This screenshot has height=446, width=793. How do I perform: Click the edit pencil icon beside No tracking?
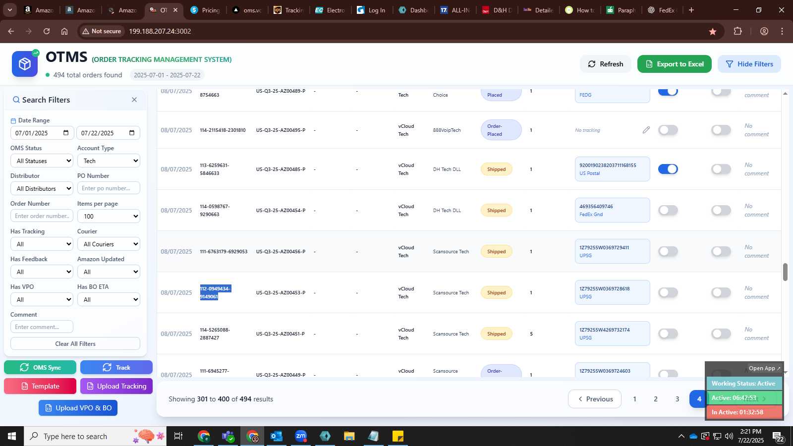click(x=646, y=130)
